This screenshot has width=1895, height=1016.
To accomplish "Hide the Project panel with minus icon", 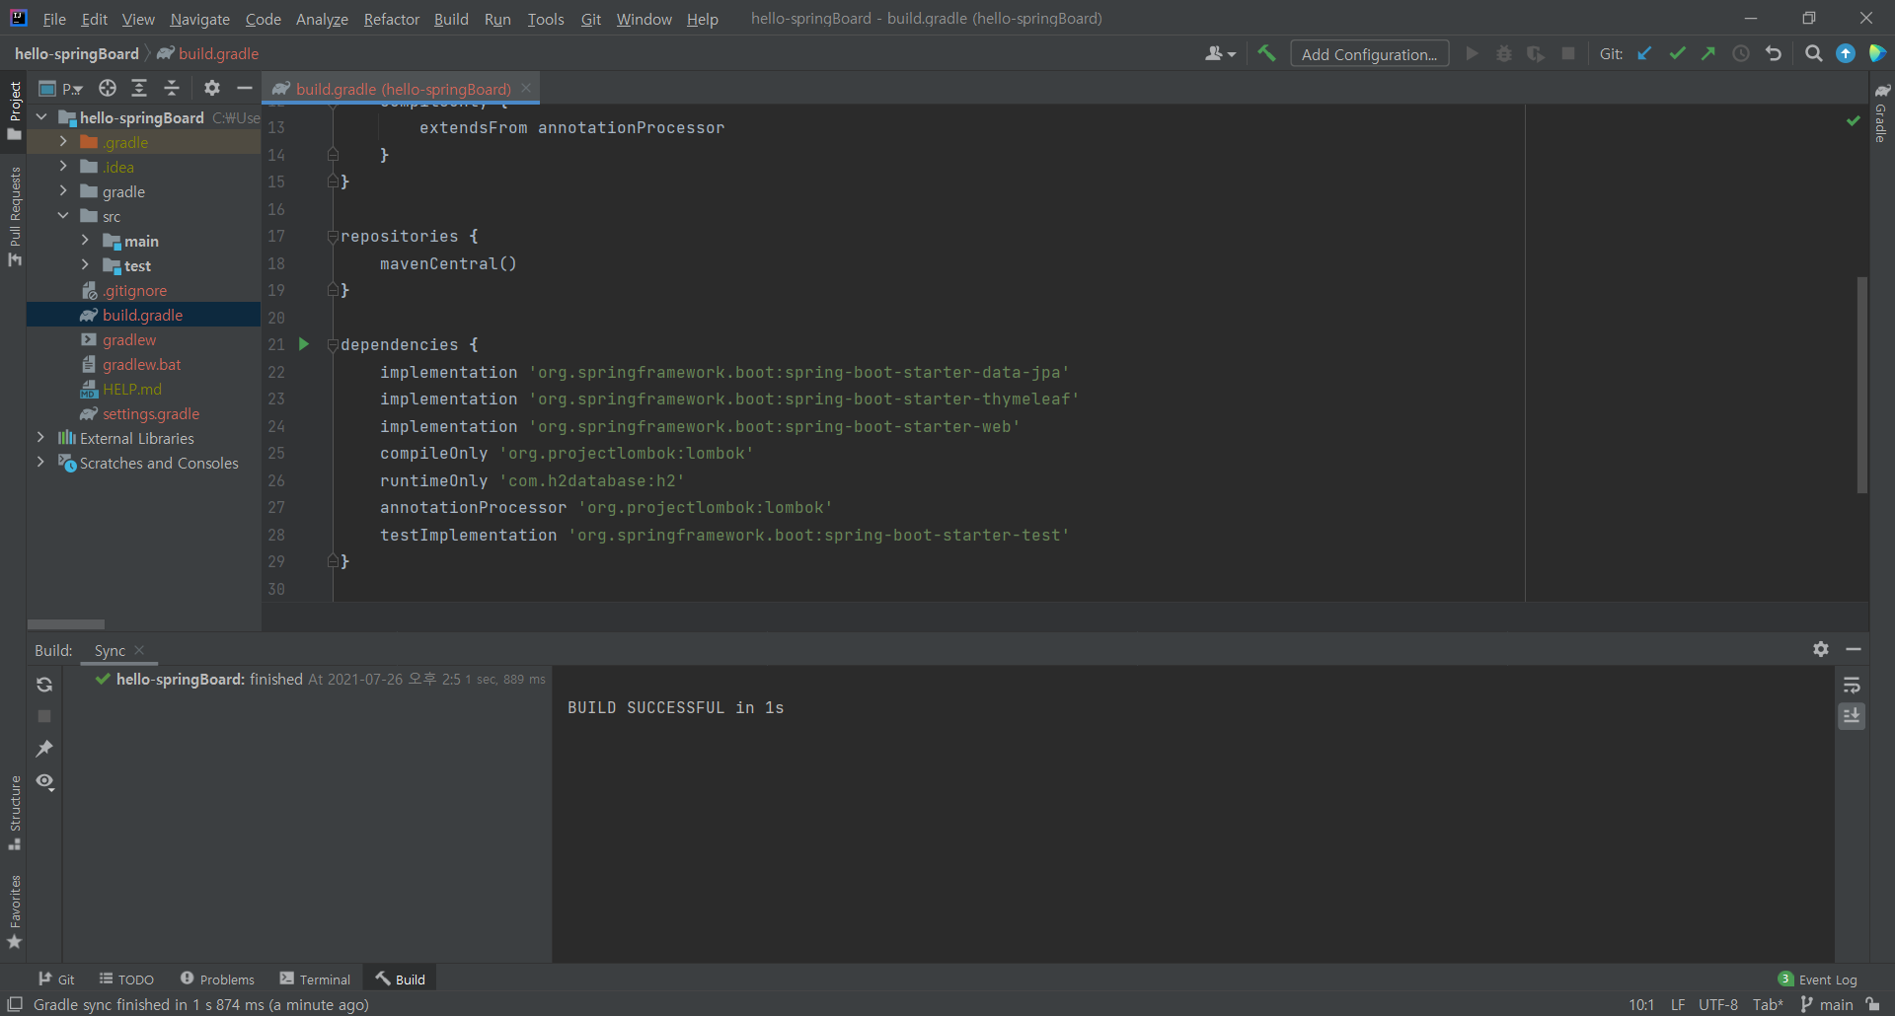I will [x=245, y=88].
